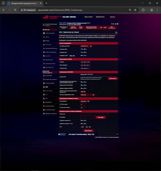The image size is (161, 171).
Task: Enable DNSSEC support Yes option
Action: pos(81,88)
